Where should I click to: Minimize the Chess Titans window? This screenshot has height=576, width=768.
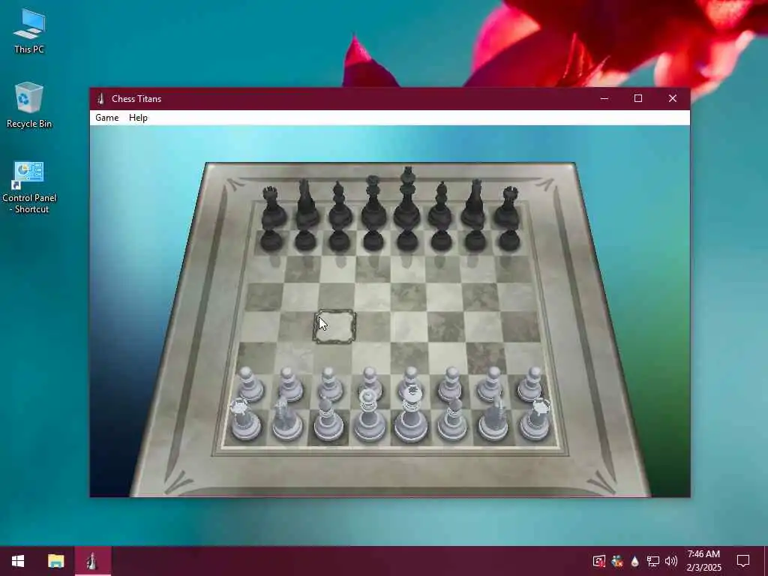pyautogui.click(x=604, y=98)
